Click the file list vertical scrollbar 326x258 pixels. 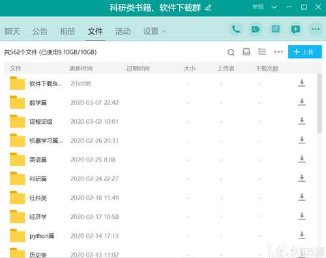tap(319, 104)
